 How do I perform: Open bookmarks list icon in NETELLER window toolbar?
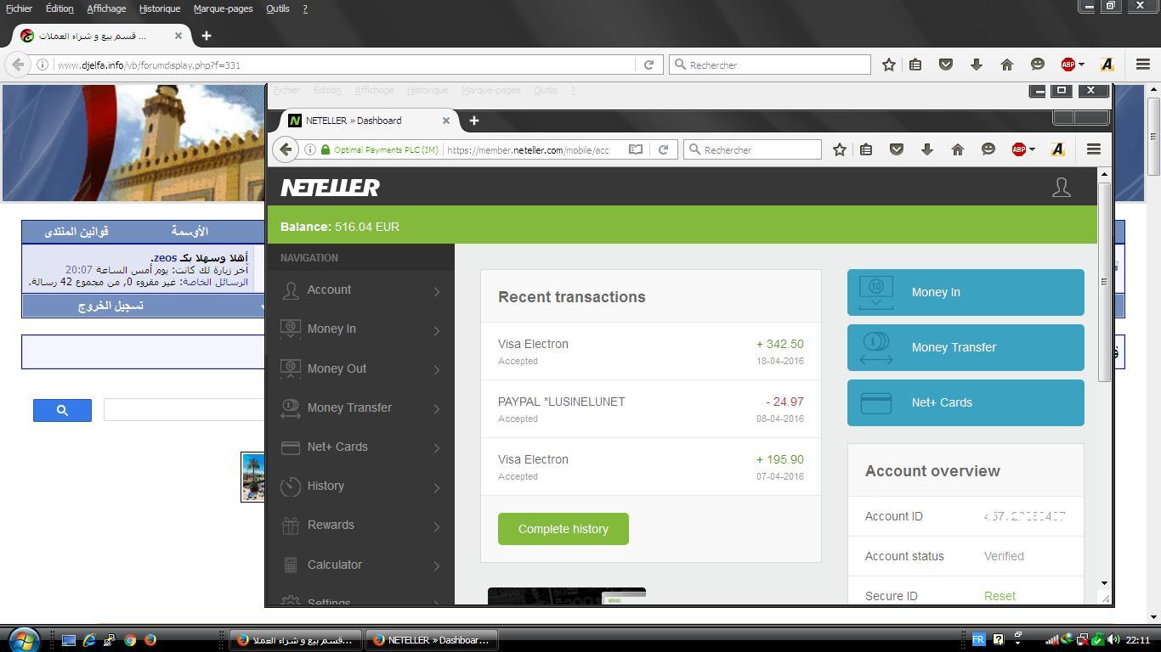(866, 149)
